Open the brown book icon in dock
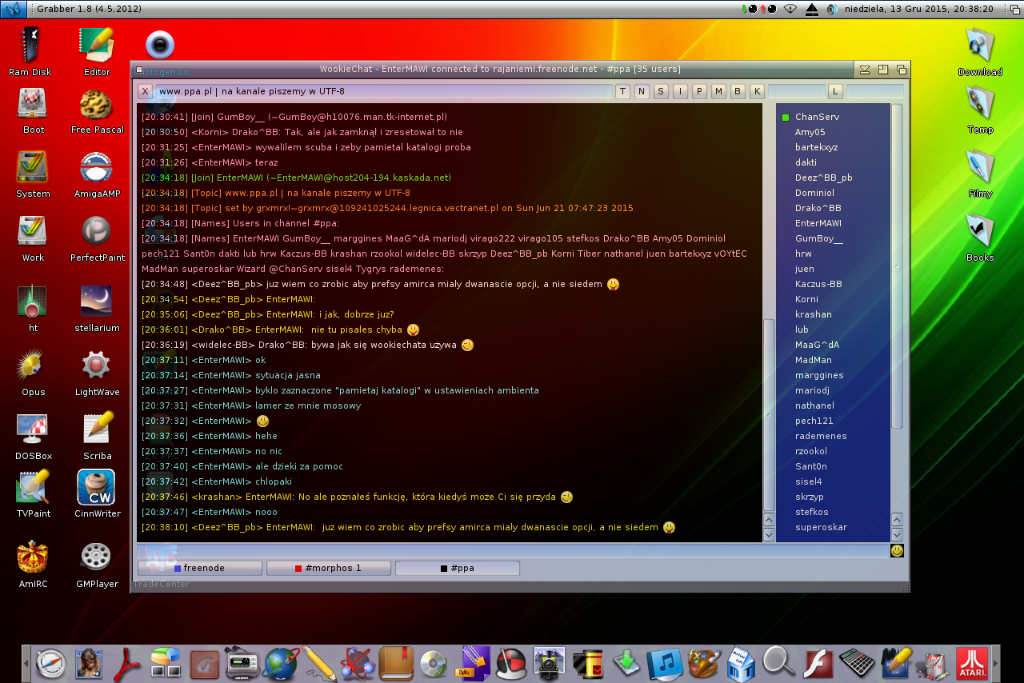This screenshot has height=683, width=1024. [395, 664]
